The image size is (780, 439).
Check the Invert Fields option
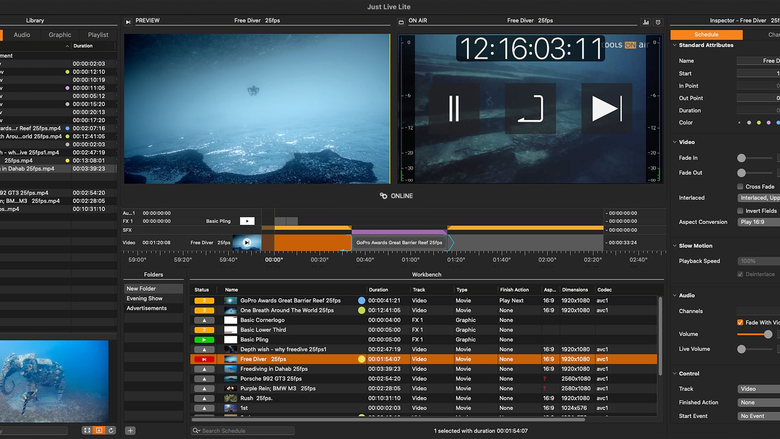click(740, 211)
